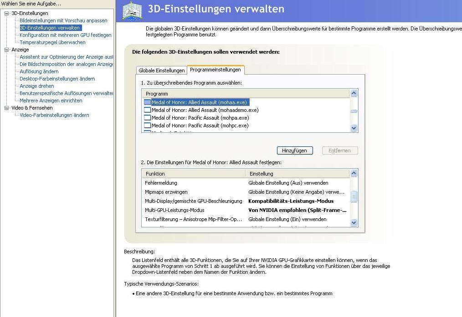Click the icon of the mohpa.exe program row
Screen dimensions: 462x317
(x=147, y=117)
